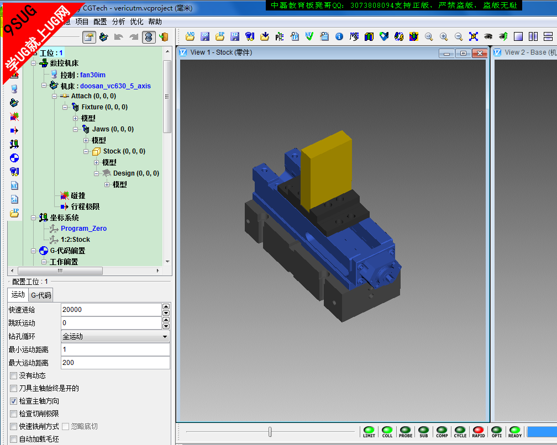Switch to the G-代码 tab

coord(41,295)
